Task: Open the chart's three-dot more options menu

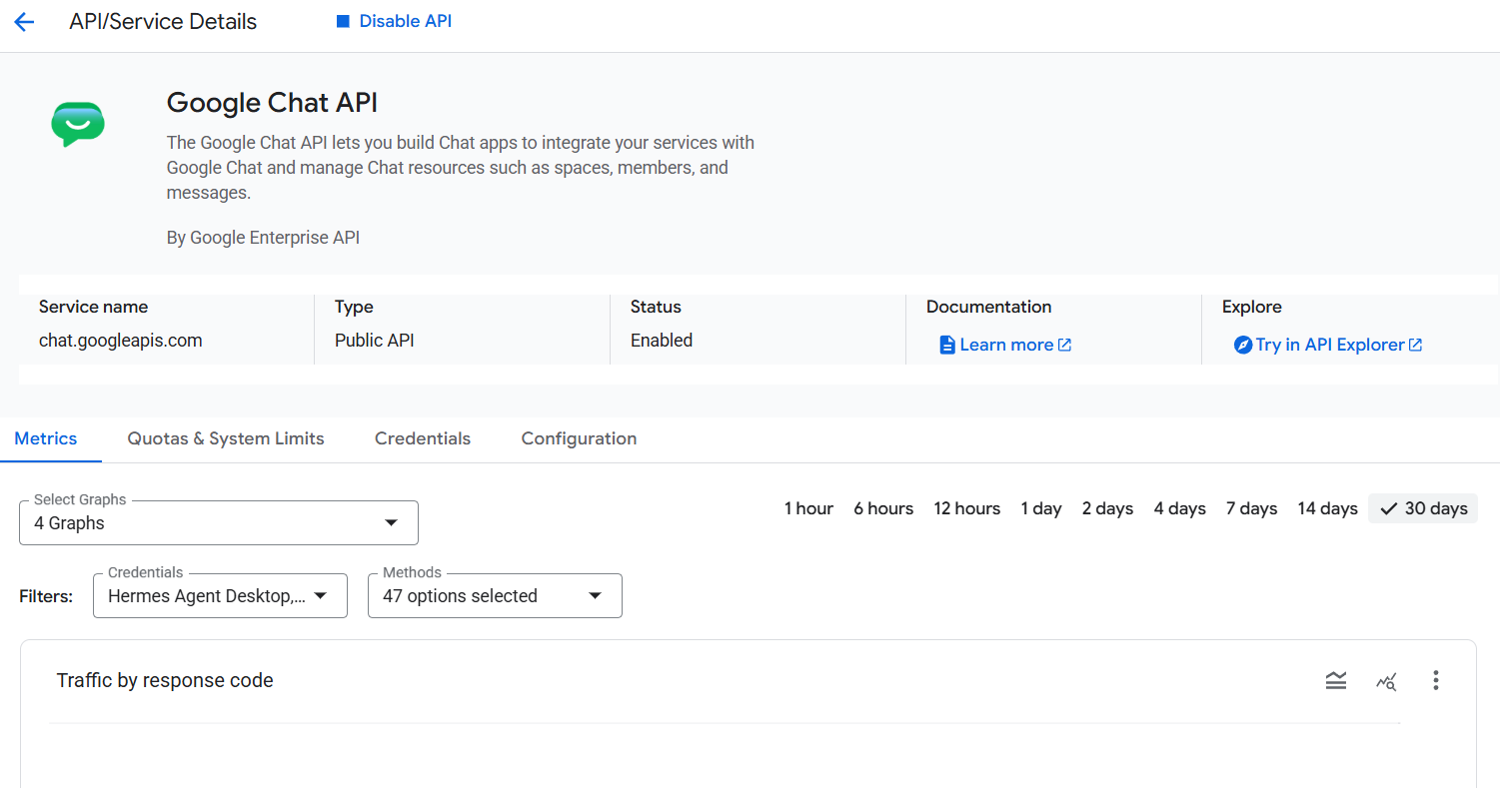Action: 1436,680
